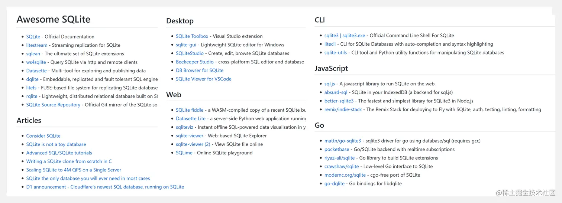The height and width of the screenshot is (203, 562).
Task: Open the sqlite-utils link
Action: pyautogui.click(x=336, y=53)
